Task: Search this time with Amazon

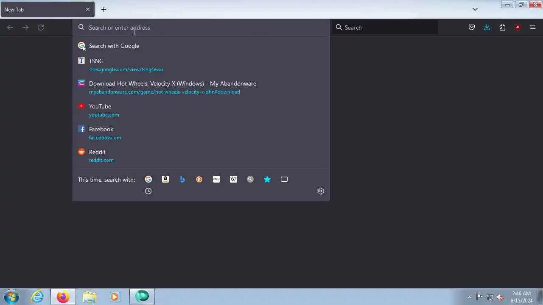Action: 165,179
